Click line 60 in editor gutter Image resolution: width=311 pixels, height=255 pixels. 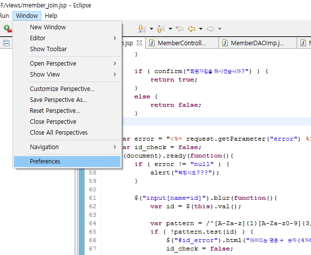pyautogui.click(x=93, y=189)
